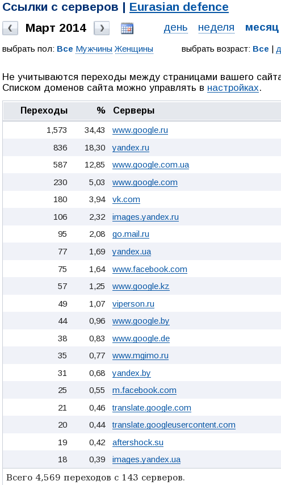This screenshot has height=485, width=281.
Task: Open www.google.ru server link
Action: click(x=140, y=130)
